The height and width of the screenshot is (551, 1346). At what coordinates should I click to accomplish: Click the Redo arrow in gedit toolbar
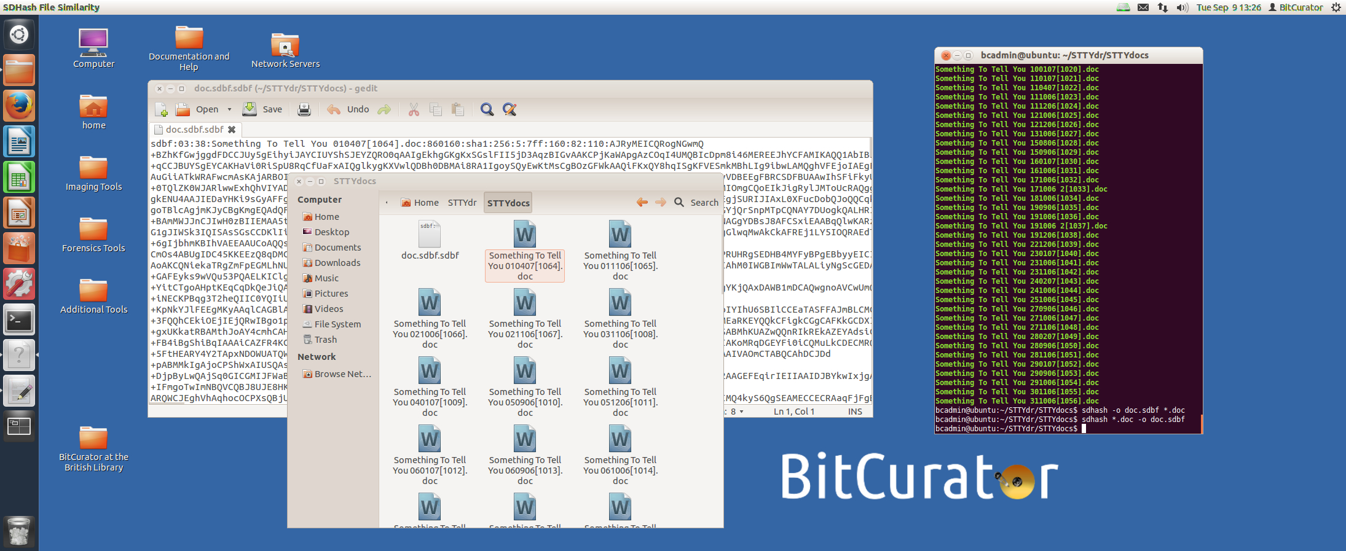(384, 109)
